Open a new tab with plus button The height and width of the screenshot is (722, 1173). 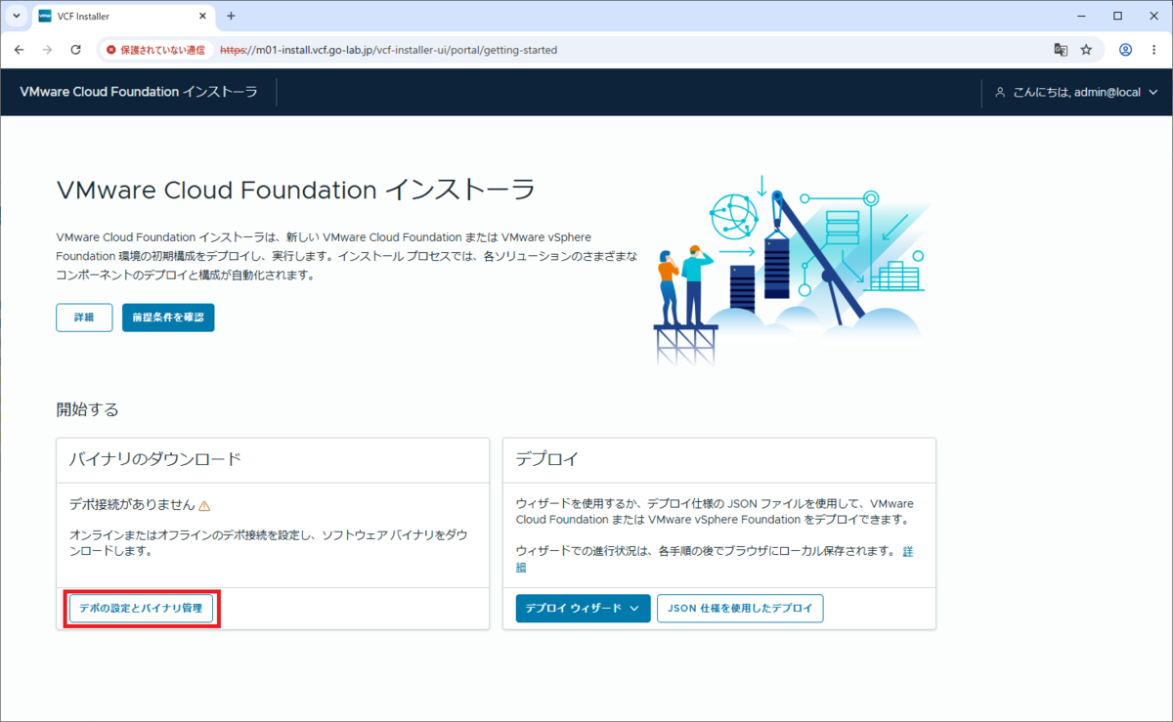click(232, 16)
